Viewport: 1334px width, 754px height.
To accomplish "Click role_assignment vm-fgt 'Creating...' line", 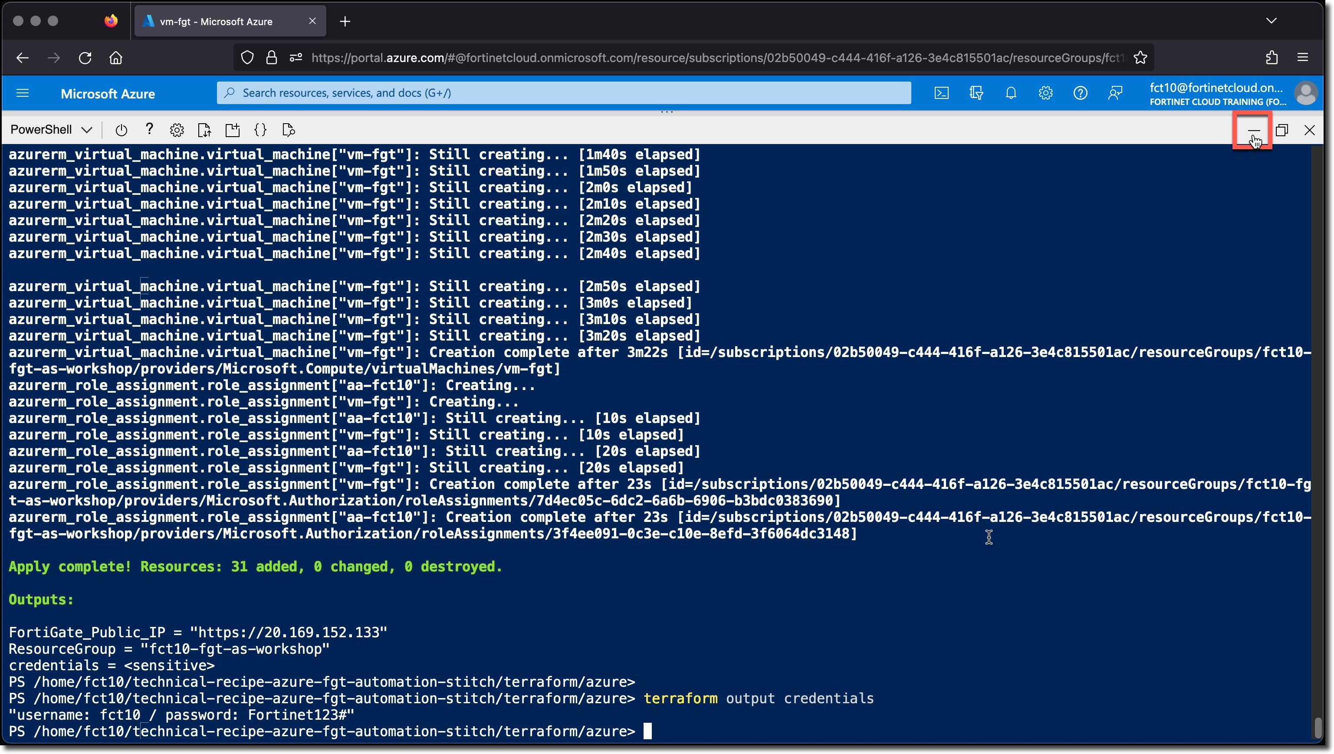I will (263, 402).
